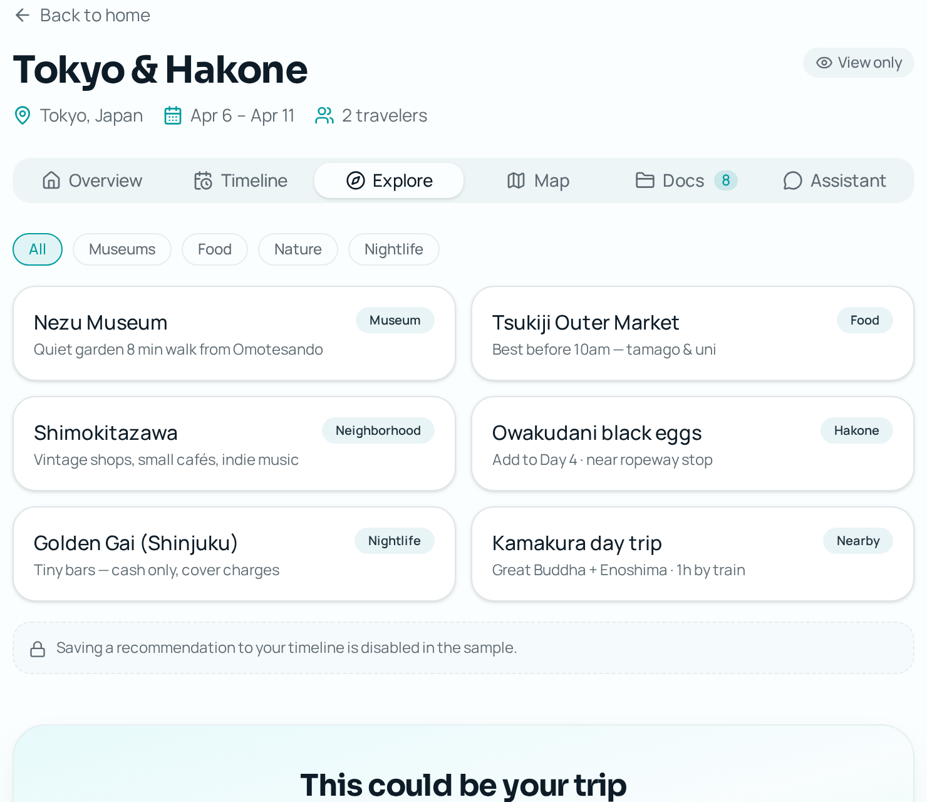The height and width of the screenshot is (802, 927).
Task: Click the calendar icon beside Apr 6
Action: [173, 115]
